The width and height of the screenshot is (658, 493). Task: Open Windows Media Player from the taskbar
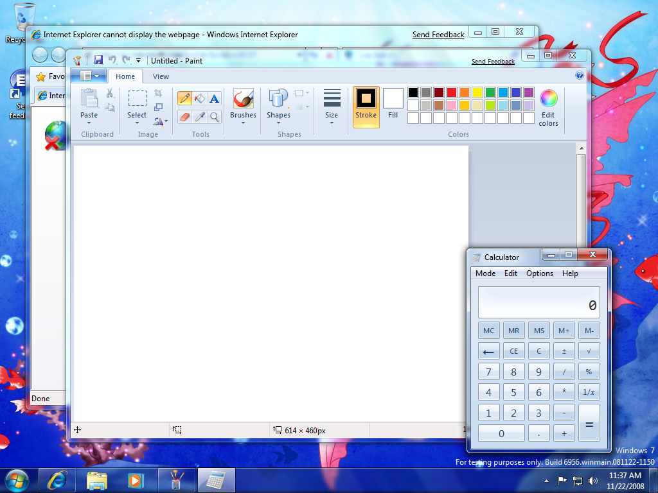[135, 480]
